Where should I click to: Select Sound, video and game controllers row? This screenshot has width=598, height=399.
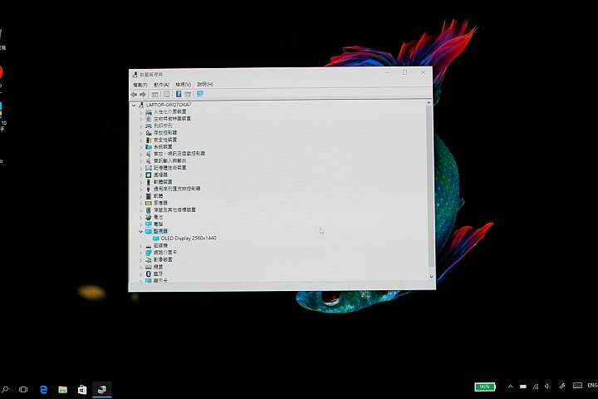pos(179,154)
